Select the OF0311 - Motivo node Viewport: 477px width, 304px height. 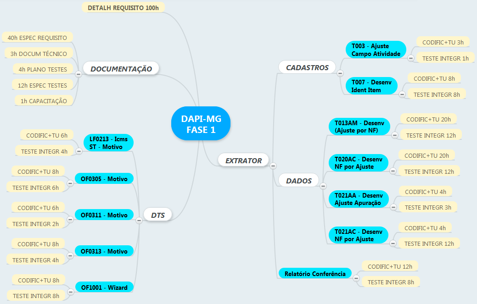click(x=104, y=215)
